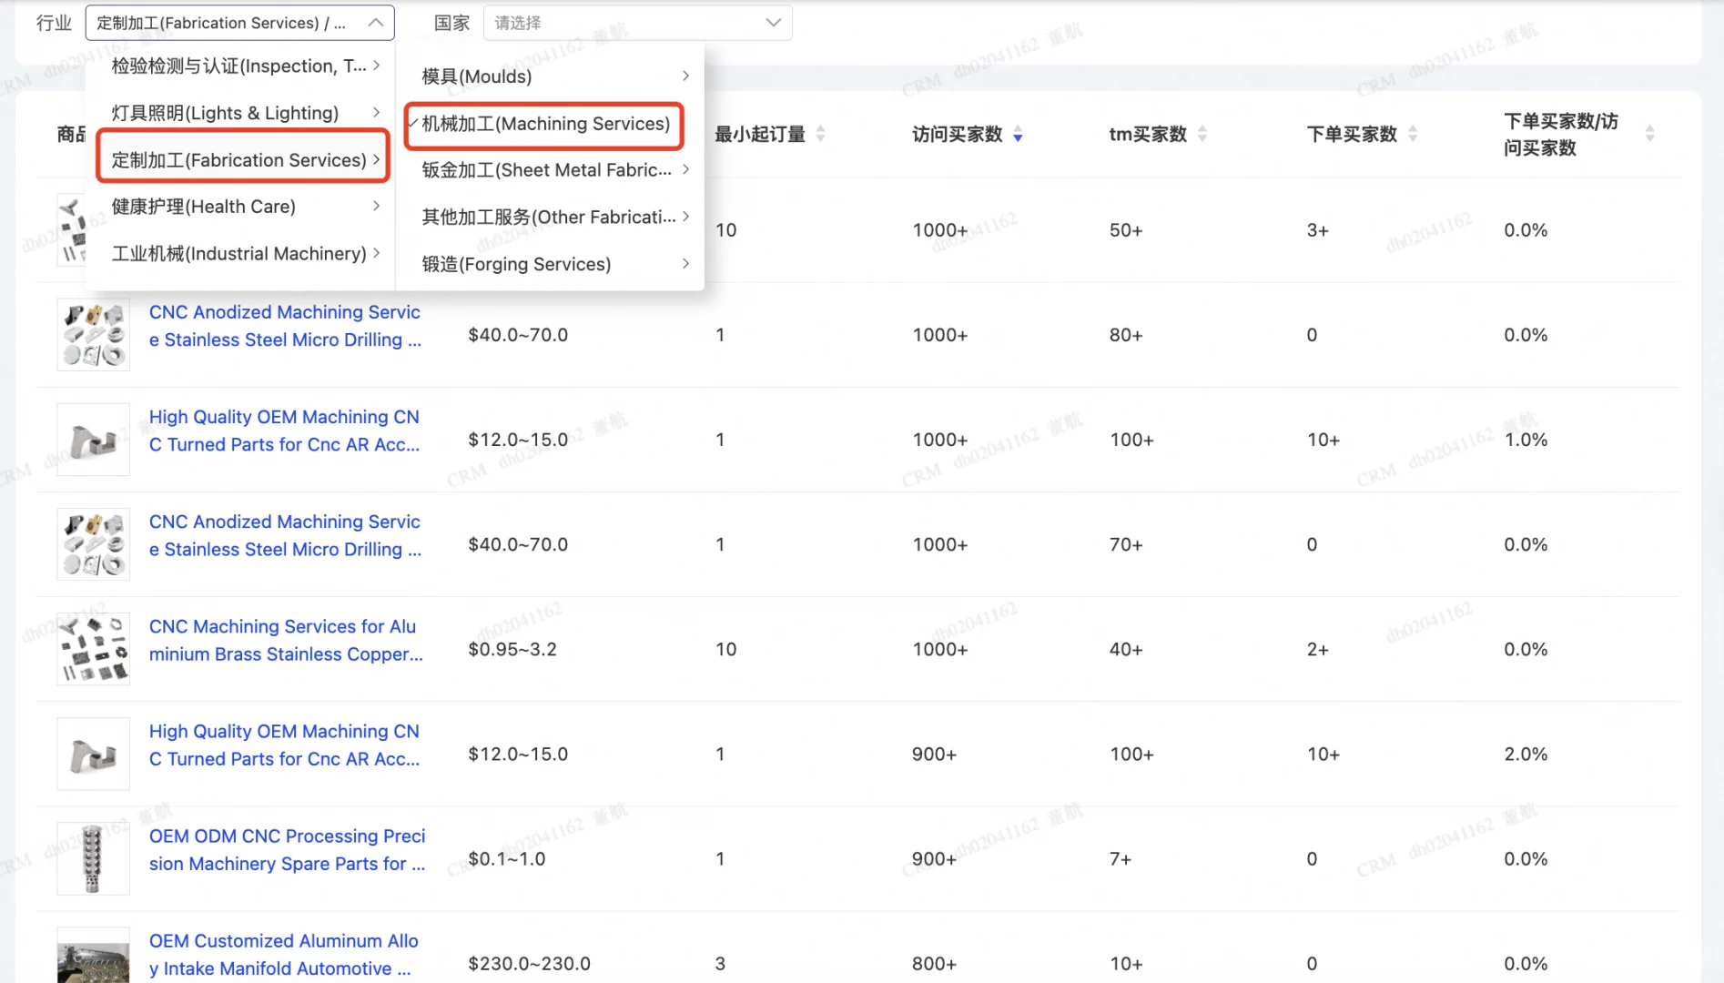The width and height of the screenshot is (1724, 983).
Task: Choose 机械加工(Machining Services) subcategory
Action: click(551, 123)
